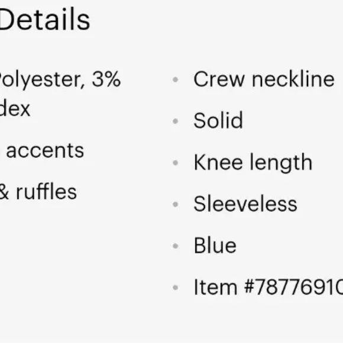
Task: Click the 3% percentage text
Action: point(106,79)
